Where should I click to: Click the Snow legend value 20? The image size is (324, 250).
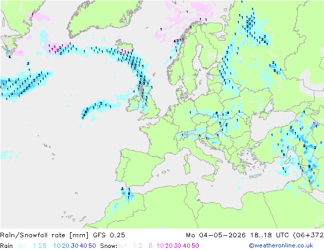(169, 246)
